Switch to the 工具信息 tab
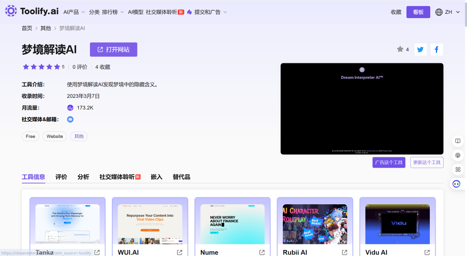Image resolution: width=467 pixels, height=256 pixels. [33, 177]
